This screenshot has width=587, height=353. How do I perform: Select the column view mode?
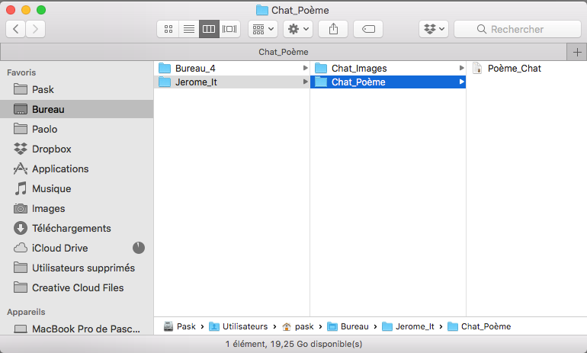(x=209, y=29)
